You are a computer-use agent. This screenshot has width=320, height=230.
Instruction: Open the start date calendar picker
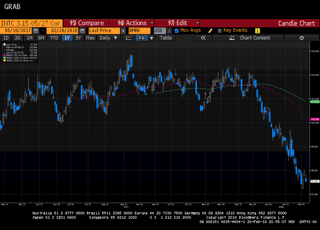click(x=36, y=31)
